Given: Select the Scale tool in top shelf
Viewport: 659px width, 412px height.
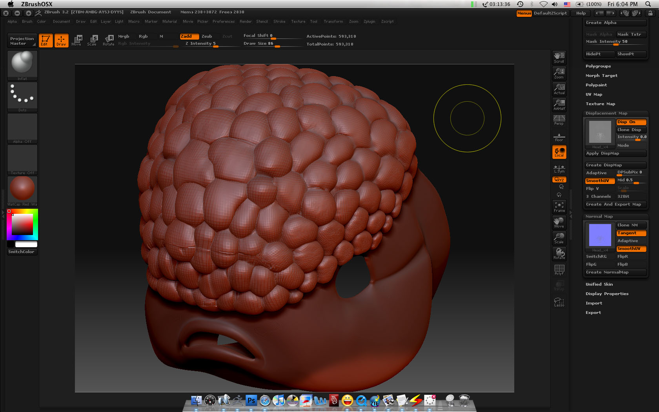Looking at the screenshot, I should pos(92,40).
